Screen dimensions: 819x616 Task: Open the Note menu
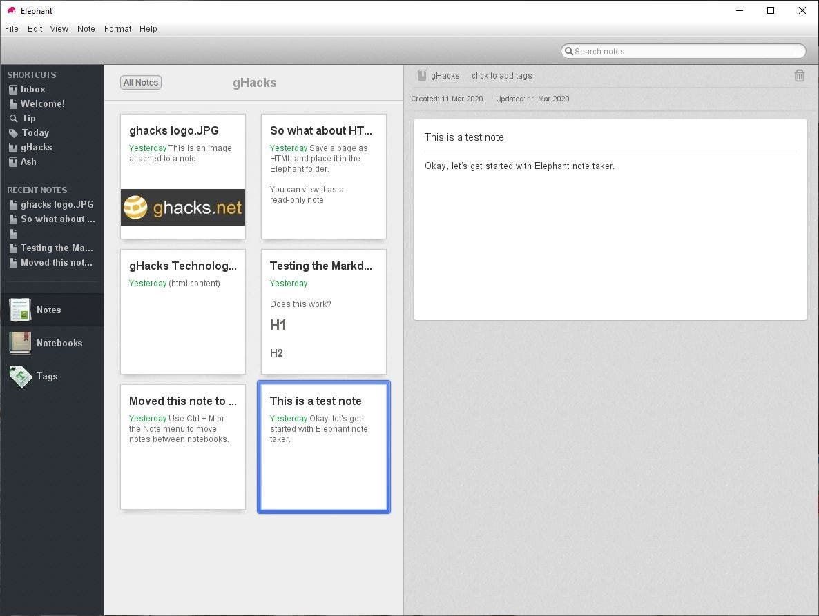pos(86,29)
